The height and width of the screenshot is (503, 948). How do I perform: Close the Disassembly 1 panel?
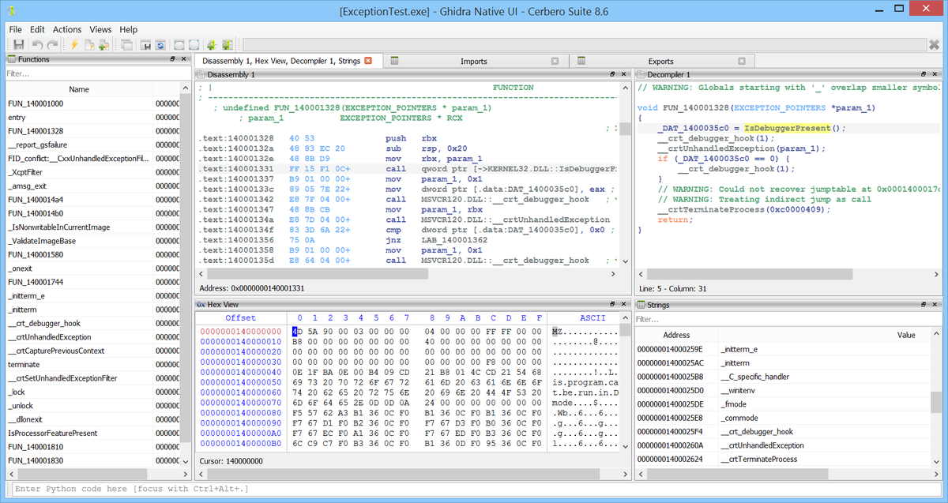[624, 74]
